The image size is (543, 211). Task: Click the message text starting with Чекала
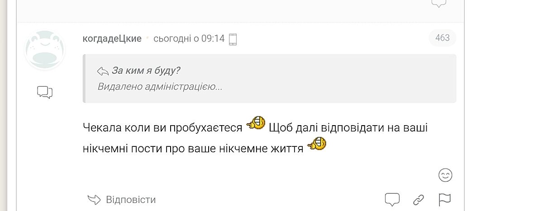click(x=163, y=128)
